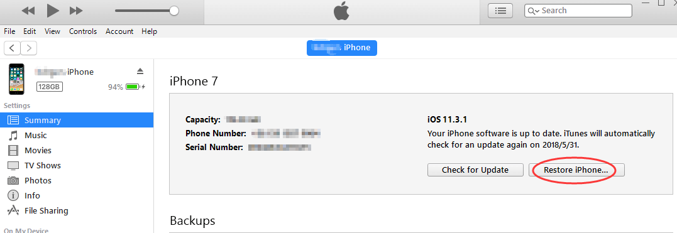This screenshot has width=677, height=233.
Task: Select Summary in the sidebar
Action: click(77, 121)
